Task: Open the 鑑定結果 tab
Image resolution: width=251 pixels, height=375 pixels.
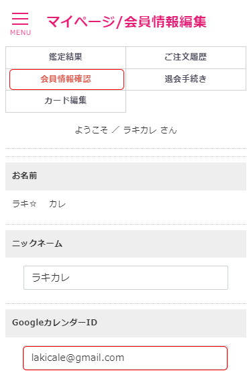Action: [x=66, y=58]
